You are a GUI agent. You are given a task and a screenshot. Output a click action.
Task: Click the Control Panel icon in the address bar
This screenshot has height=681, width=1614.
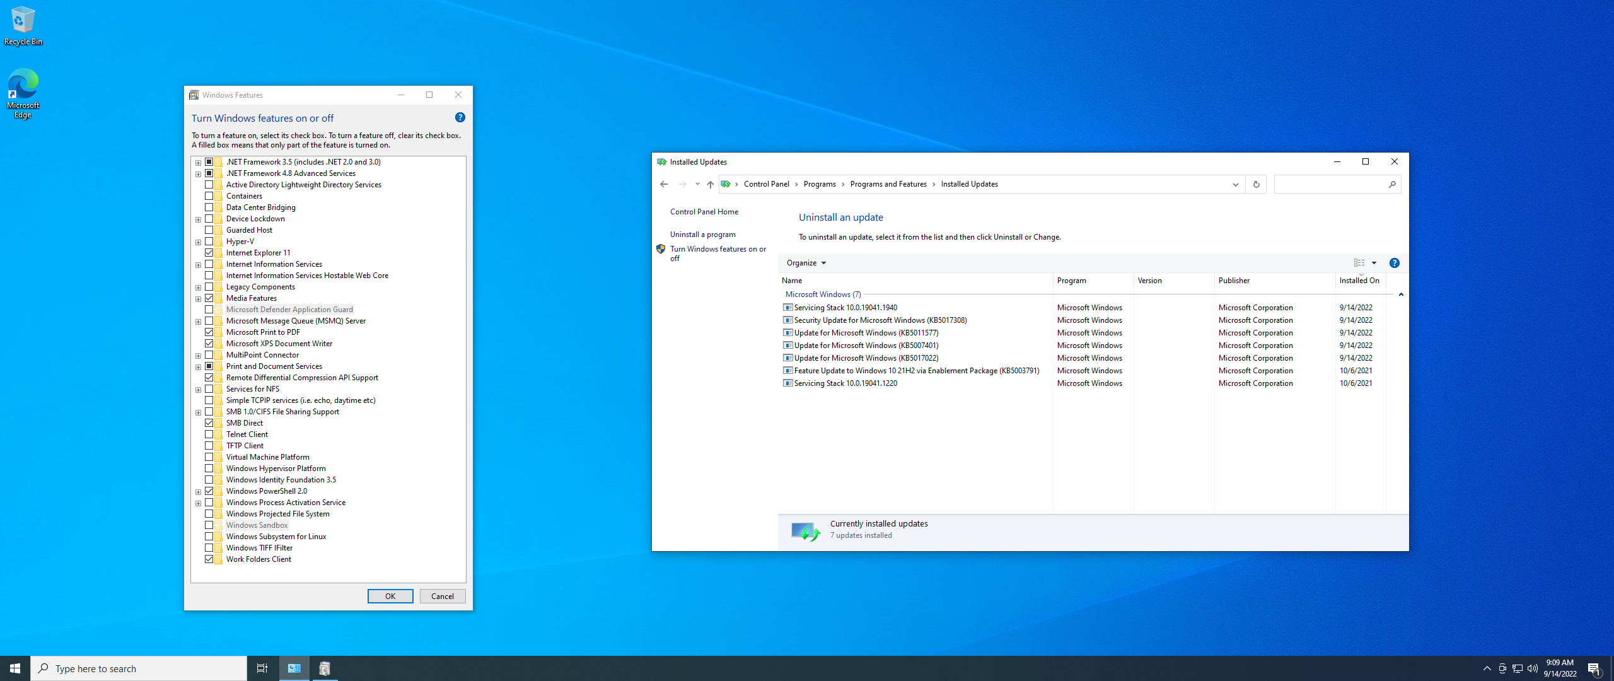tap(726, 184)
